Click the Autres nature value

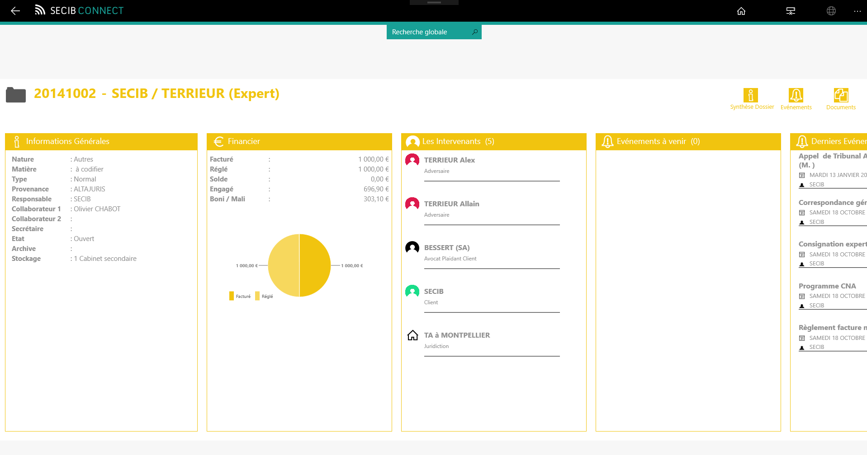pos(84,159)
